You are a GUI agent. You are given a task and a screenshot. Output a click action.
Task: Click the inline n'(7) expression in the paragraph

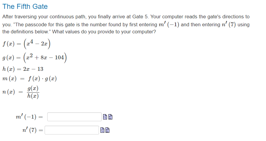[229, 24]
